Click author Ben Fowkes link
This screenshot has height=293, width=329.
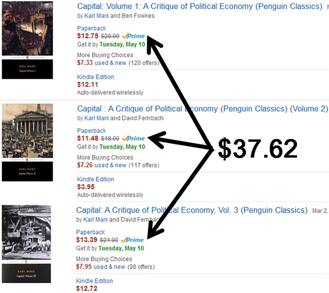(138, 16)
